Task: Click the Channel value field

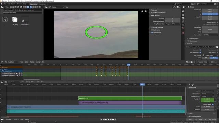Action: (x=172, y=19)
